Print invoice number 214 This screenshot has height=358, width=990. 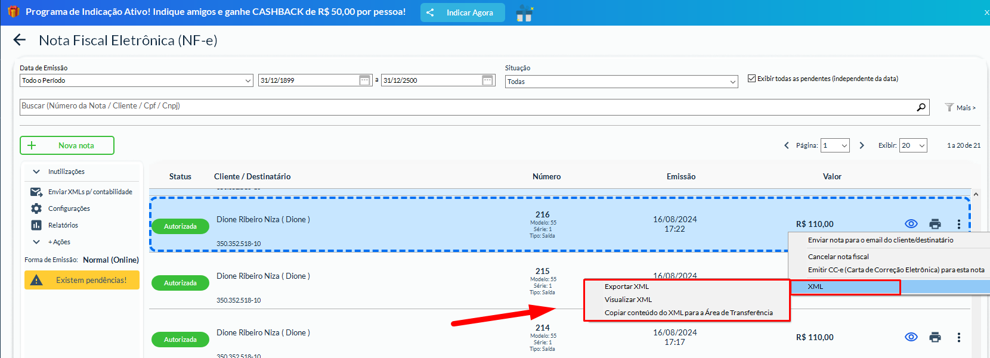[x=935, y=337]
